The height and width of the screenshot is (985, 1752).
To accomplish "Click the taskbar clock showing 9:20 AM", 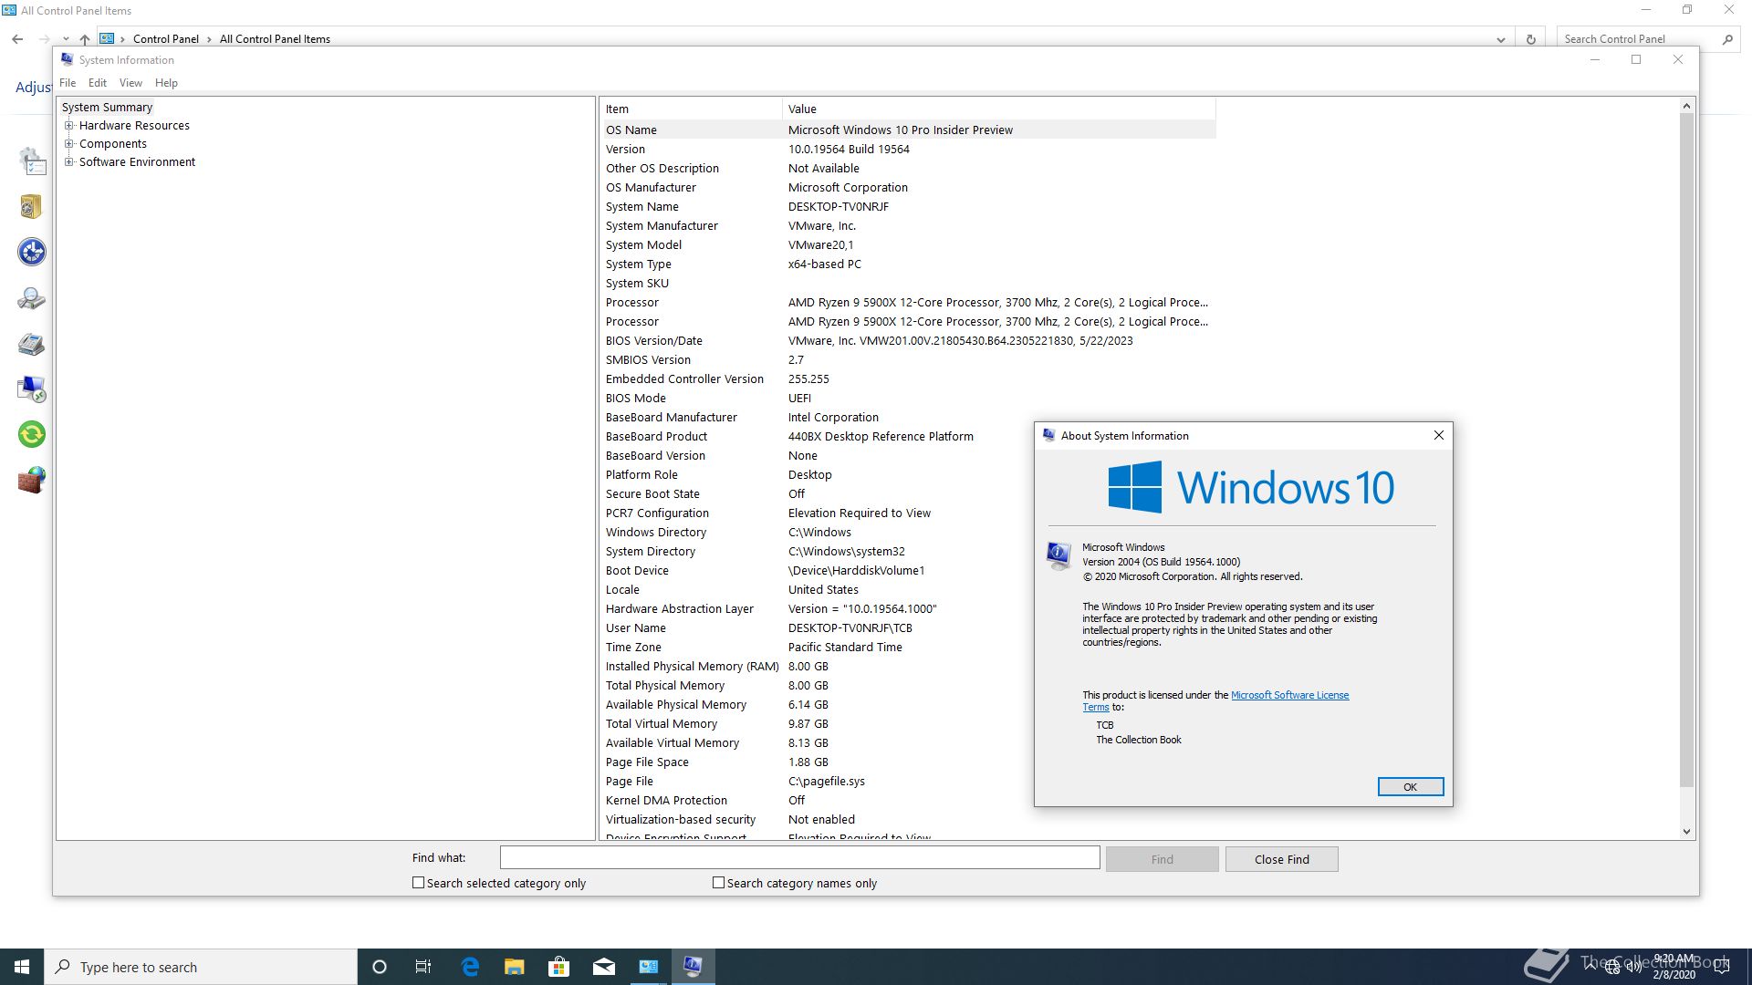I will (1674, 967).
